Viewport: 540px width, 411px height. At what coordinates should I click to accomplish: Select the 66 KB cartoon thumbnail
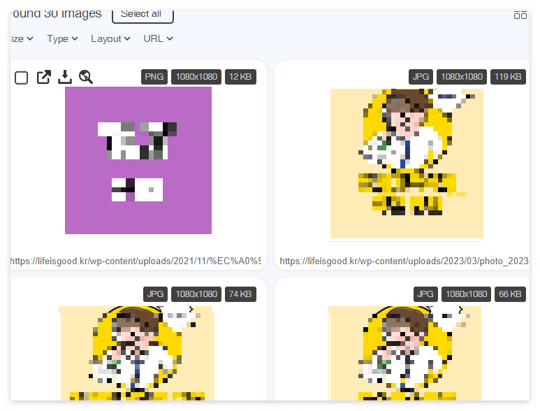tap(404, 353)
